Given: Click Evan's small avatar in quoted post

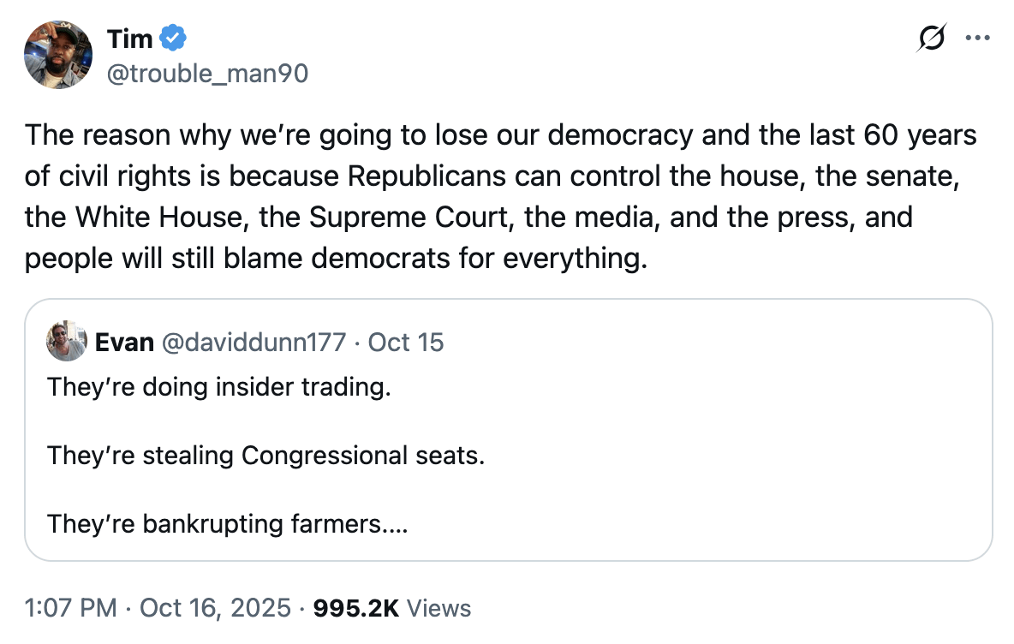Looking at the screenshot, I should (x=67, y=342).
